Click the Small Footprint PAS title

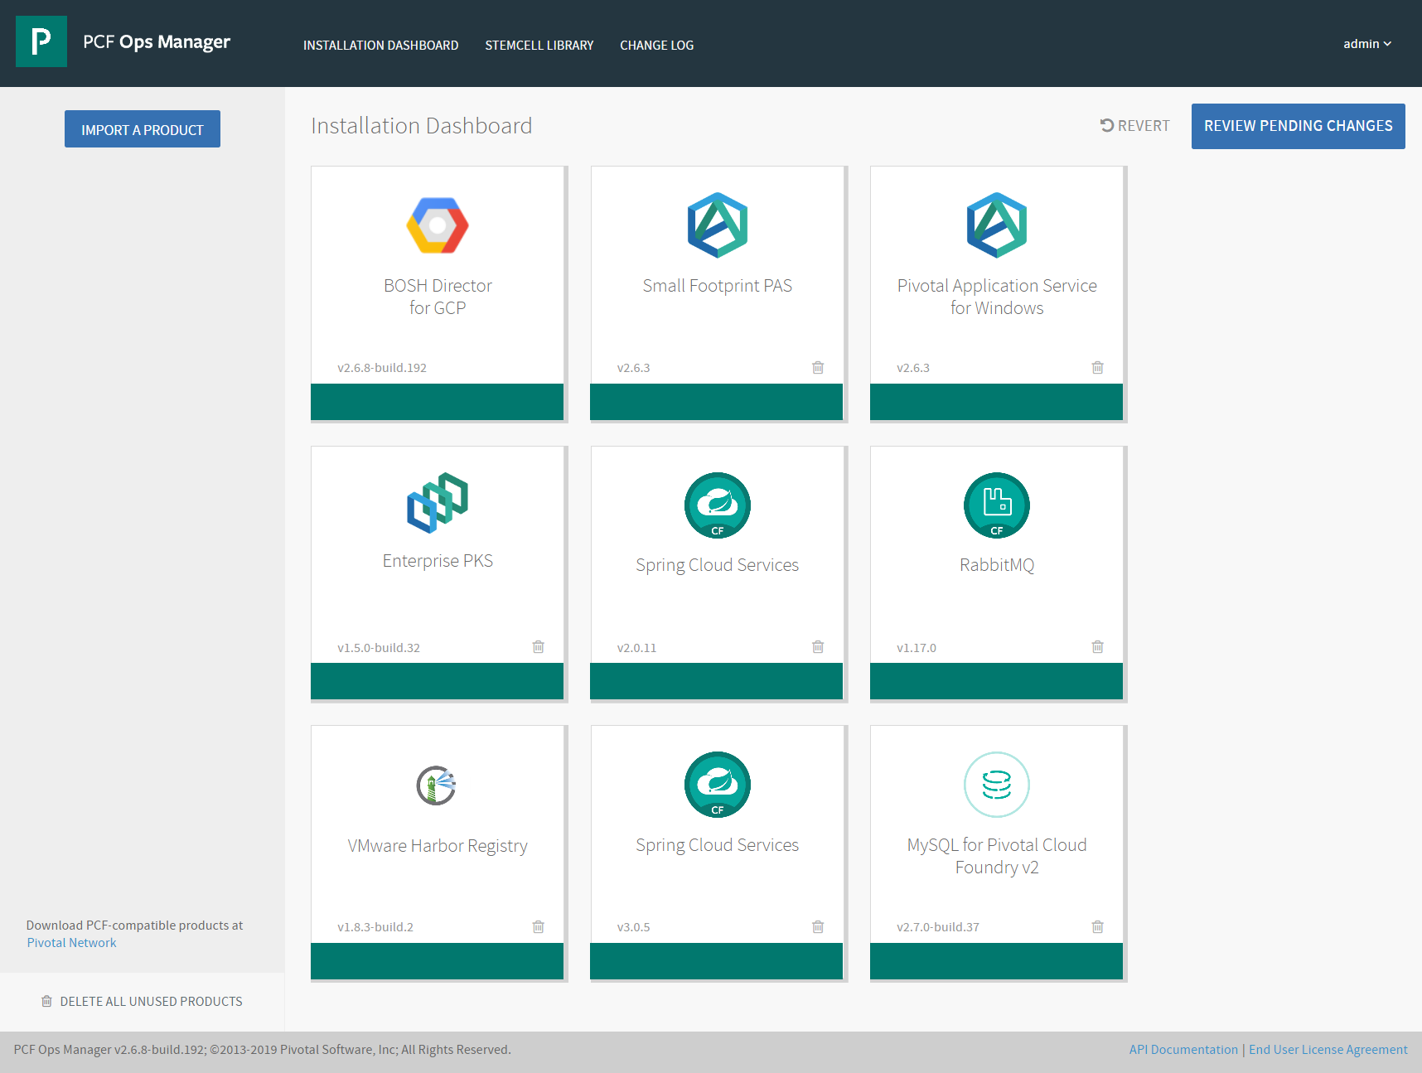pyautogui.click(x=718, y=286)
